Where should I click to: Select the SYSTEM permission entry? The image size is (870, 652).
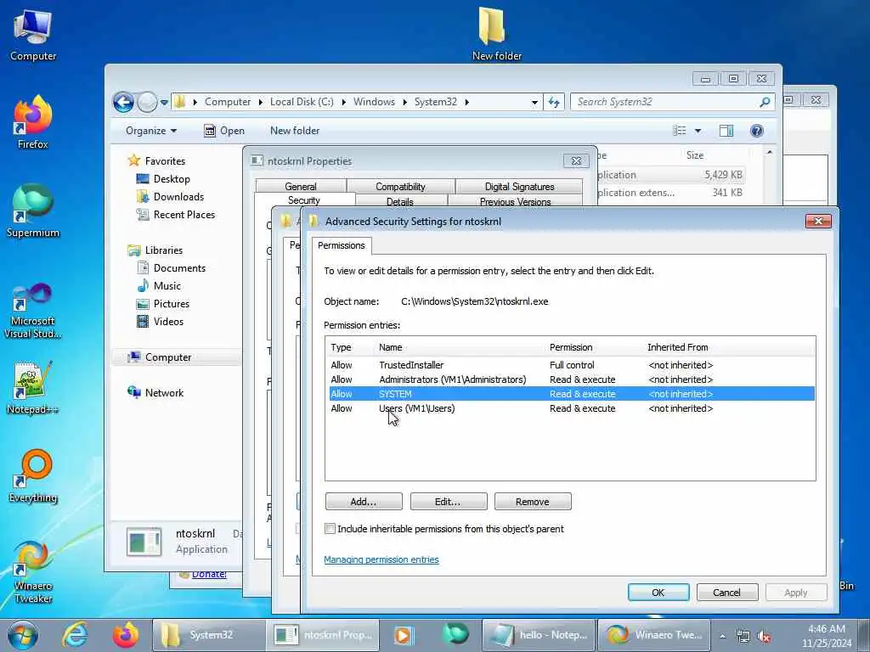570,394
